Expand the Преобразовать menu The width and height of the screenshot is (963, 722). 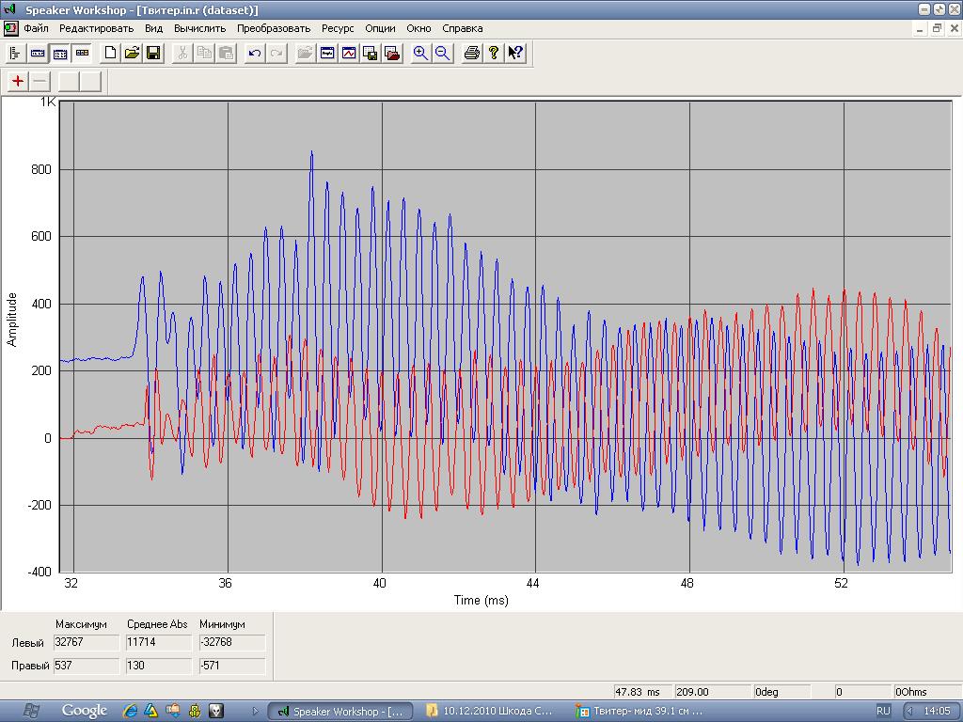click(x=274, y=28)
